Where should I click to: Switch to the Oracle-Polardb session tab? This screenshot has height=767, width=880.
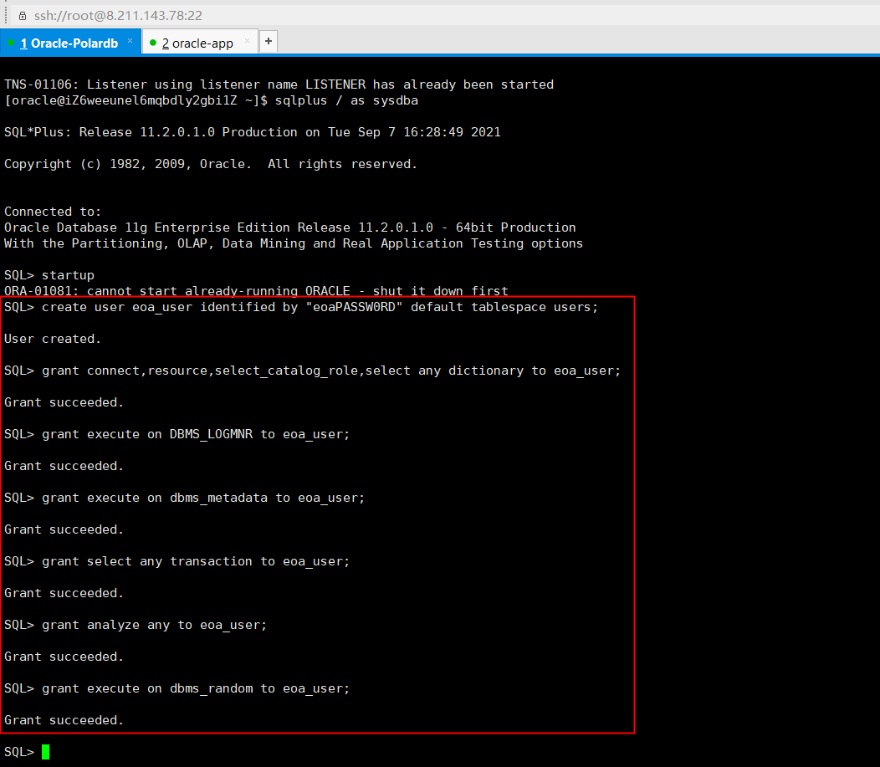69,43
